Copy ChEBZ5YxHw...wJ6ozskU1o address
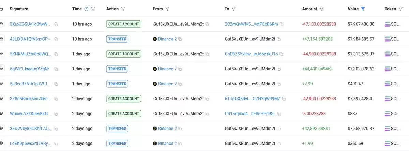 pos(282,54)
